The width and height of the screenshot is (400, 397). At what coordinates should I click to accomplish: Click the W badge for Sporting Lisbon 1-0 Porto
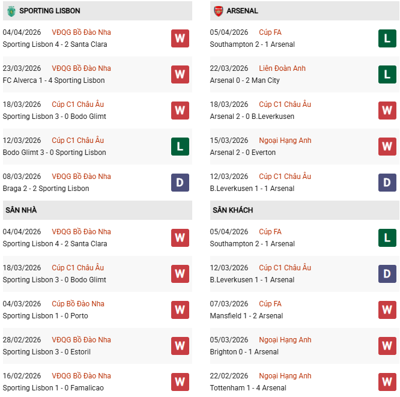[x=180, y=310]
